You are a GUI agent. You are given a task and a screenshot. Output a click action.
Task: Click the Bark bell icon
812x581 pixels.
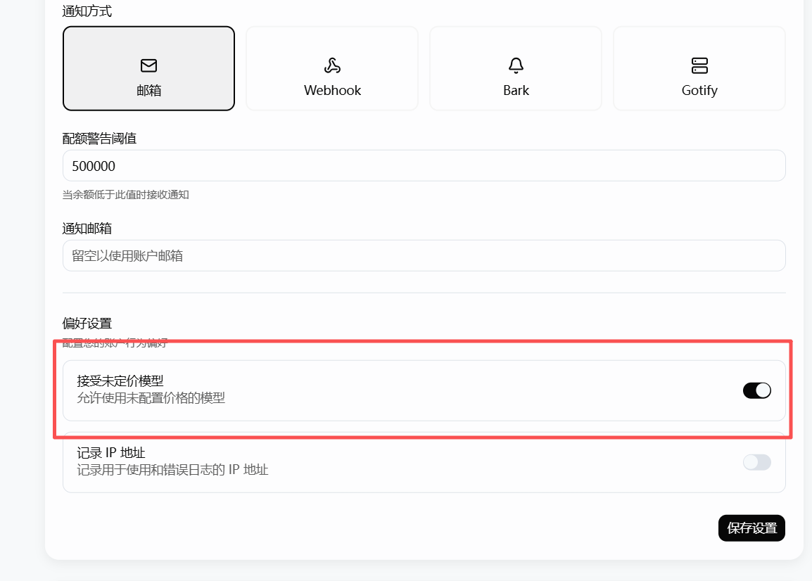pos(516,65)
